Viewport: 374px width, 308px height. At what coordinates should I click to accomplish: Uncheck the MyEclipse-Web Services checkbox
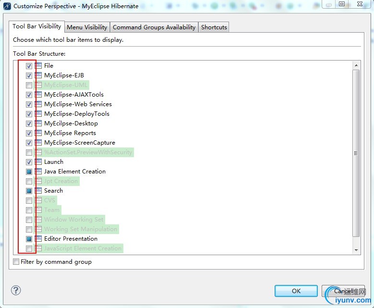29,104
